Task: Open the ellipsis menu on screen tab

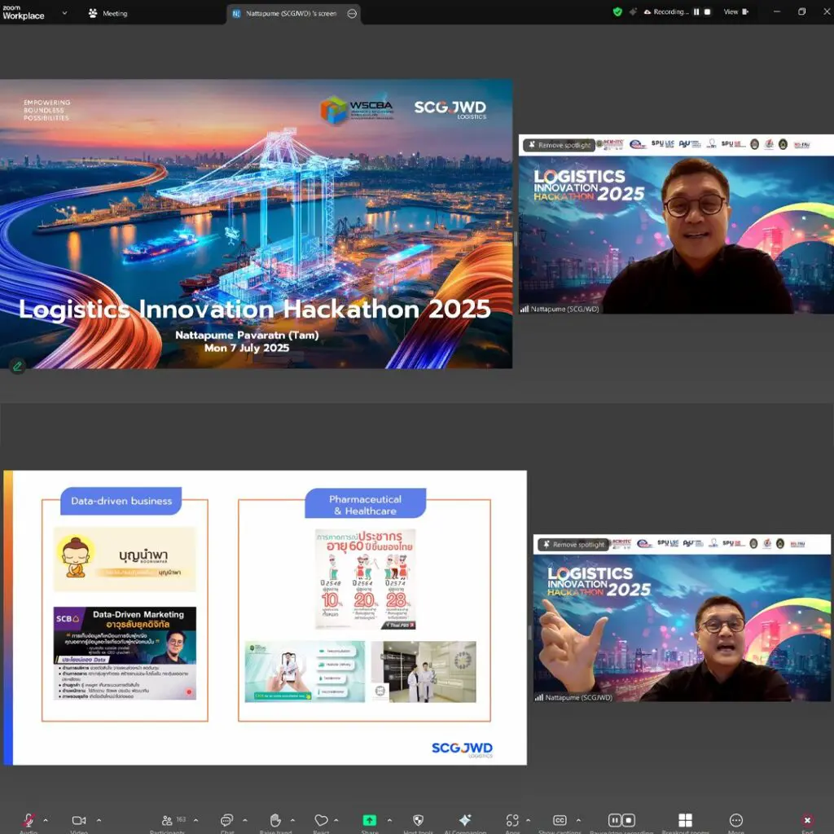Action: coord(352,13)
